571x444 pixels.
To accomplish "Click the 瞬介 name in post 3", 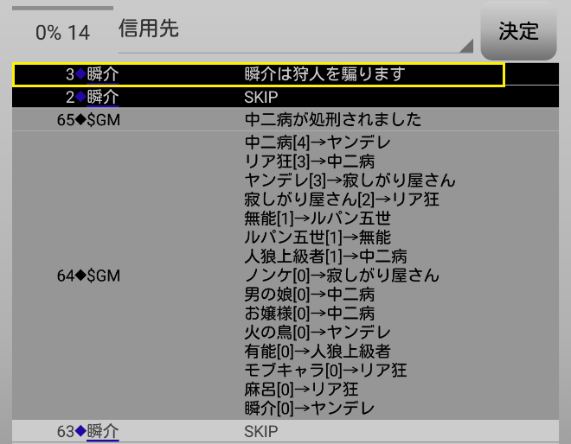I will point(102,74).
